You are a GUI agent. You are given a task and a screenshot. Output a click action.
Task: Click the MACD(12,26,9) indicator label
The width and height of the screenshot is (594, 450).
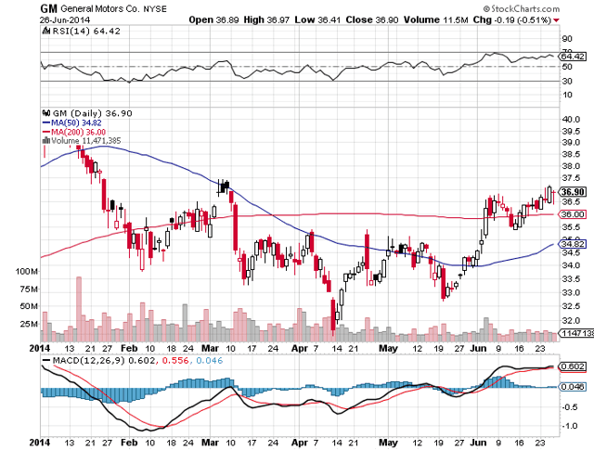89,360
